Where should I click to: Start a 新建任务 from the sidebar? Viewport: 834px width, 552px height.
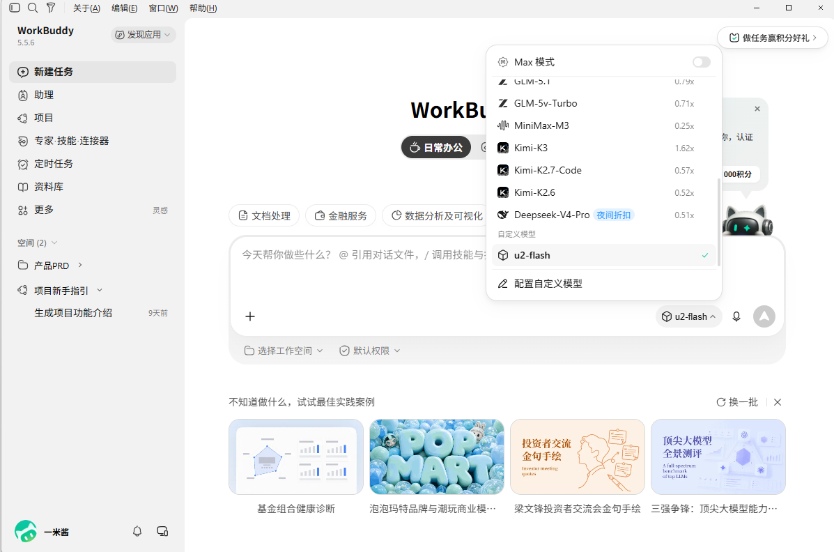point(93,72)
